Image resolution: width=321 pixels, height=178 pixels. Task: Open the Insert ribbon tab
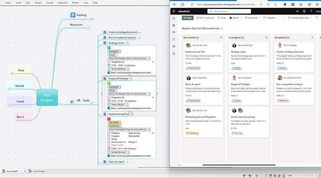coord(18,3)
